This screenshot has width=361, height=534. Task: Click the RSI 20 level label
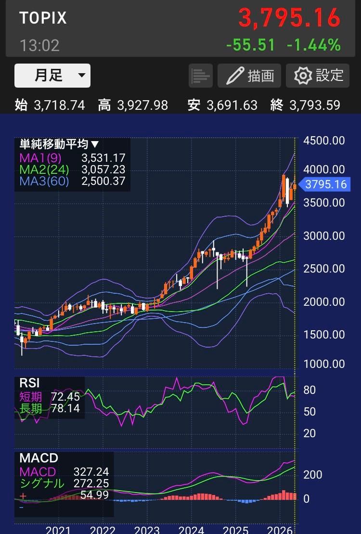coord(309,433)
